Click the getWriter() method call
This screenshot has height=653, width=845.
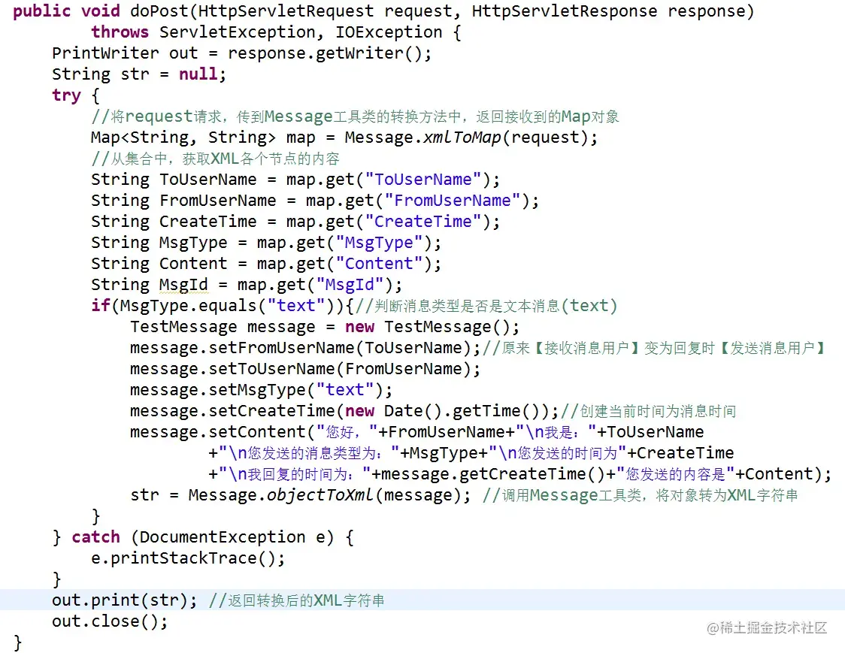click(x=369, y=53)
